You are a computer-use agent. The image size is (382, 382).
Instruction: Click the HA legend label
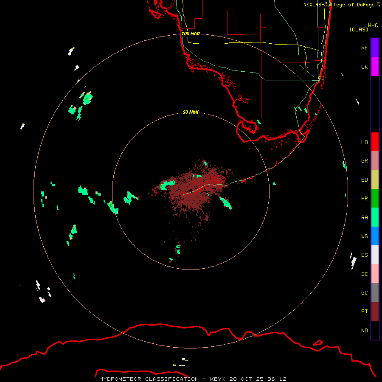click(x=364, y=142)
